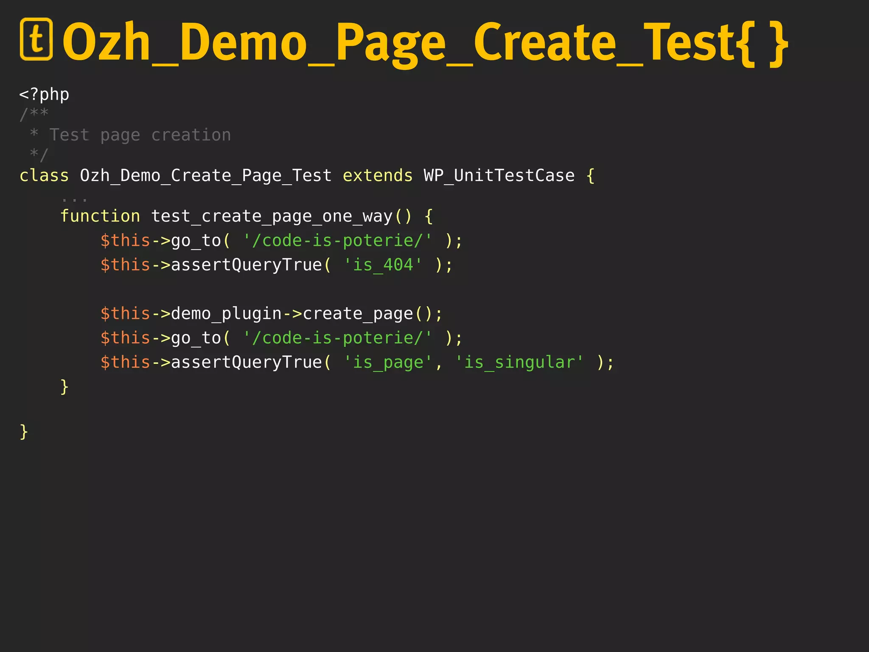Click function name 'test_create_page_one_way'
This screenshot has height=652, width=869.
click(272, 216)
